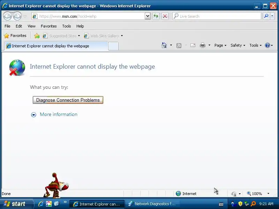Screen dimensions: 279x209
Task: Click the msn.com address bar field
Action: tap(88, 16)
